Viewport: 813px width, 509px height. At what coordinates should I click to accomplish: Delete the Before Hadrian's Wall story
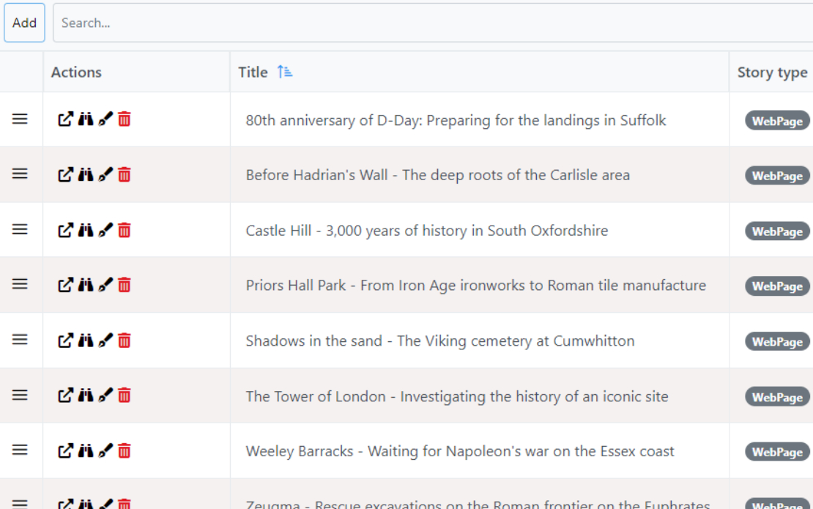point(125,175)
